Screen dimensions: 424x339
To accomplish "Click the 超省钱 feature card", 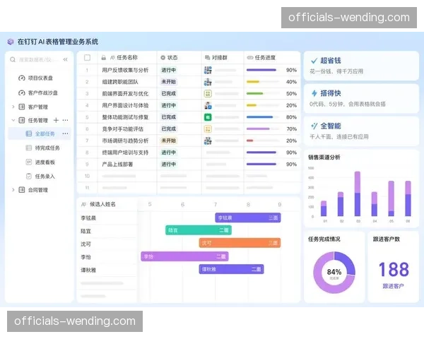I will pos(361,66).
